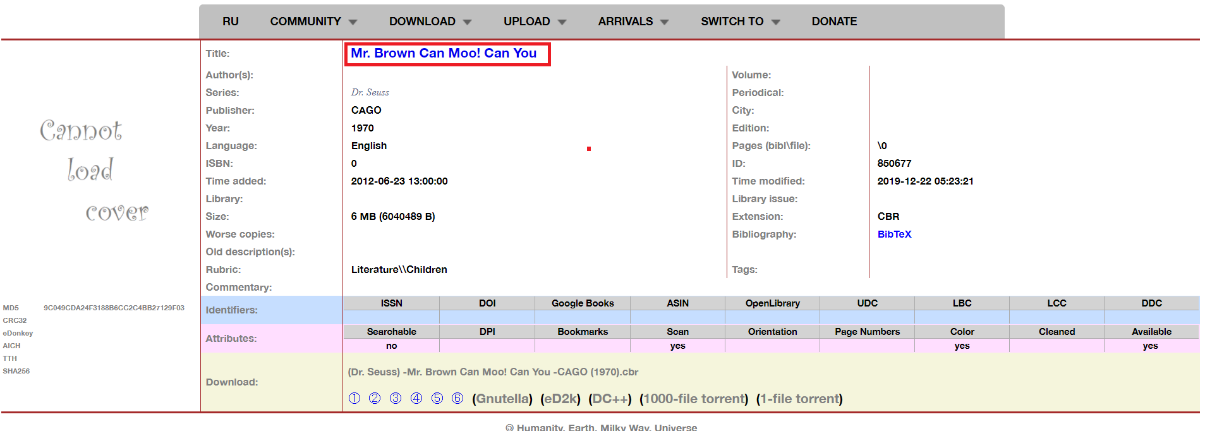Open the UPLOAD menu
The image size is (1205, 431).
(x=527, y=21)
